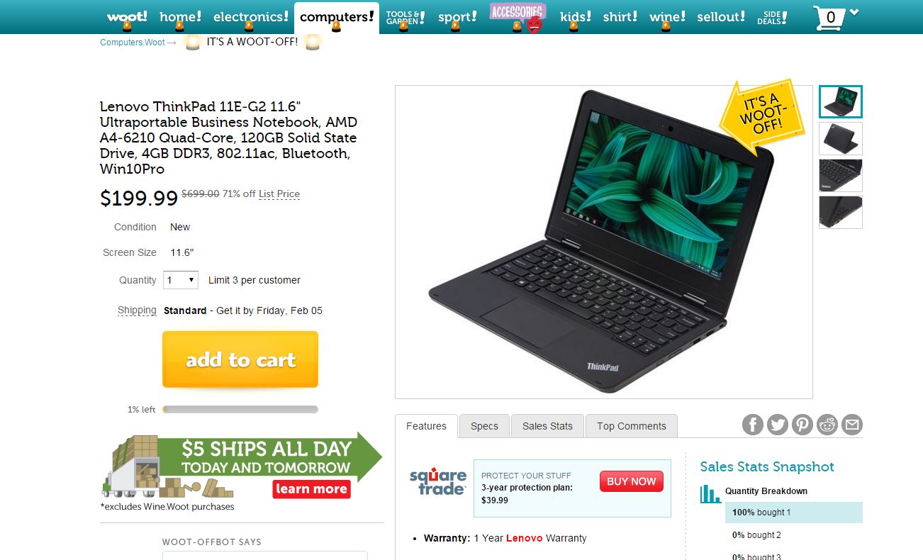This screenshot has height=560, width=923.
Task: View the Top Comments tab
Action: tap(631, 426)
